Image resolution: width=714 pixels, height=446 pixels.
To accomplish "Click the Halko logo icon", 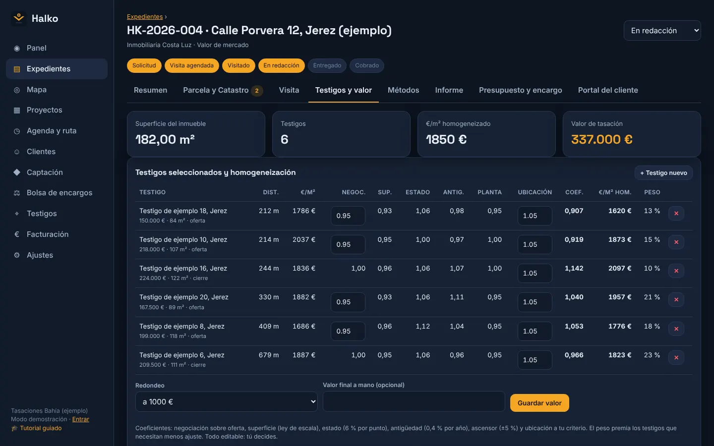I will coord(19,18).
